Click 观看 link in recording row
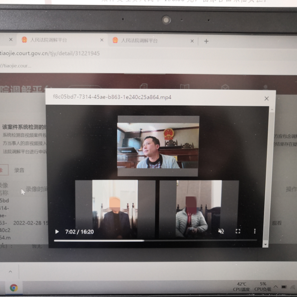 [x=277, y=223]
